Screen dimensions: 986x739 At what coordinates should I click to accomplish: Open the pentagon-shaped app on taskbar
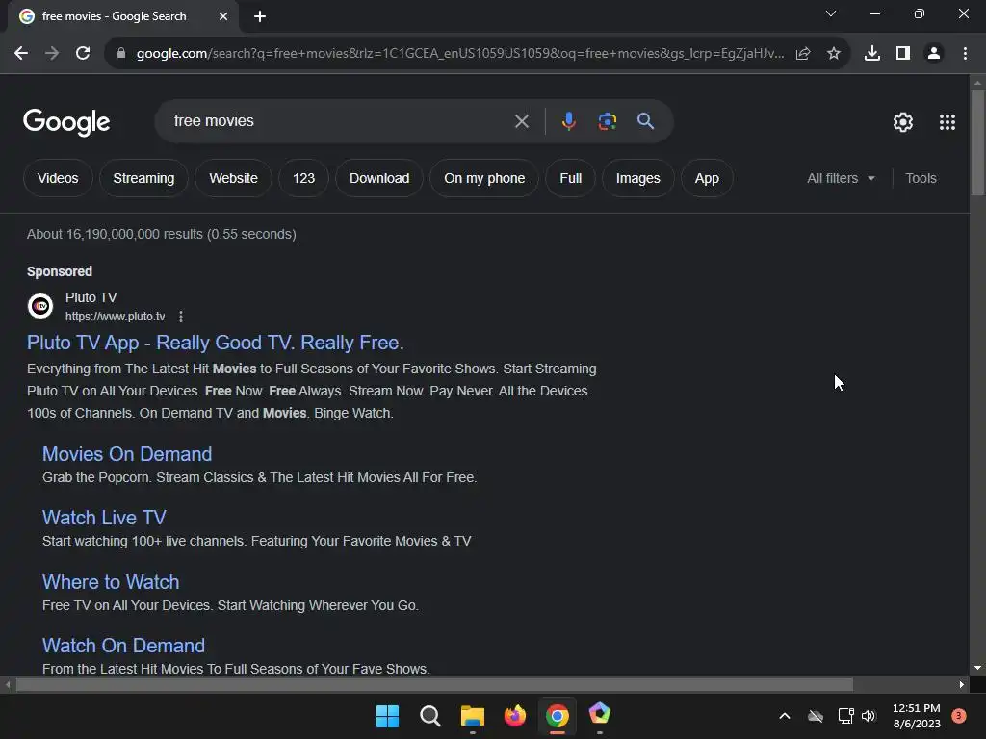pos(599,715)
